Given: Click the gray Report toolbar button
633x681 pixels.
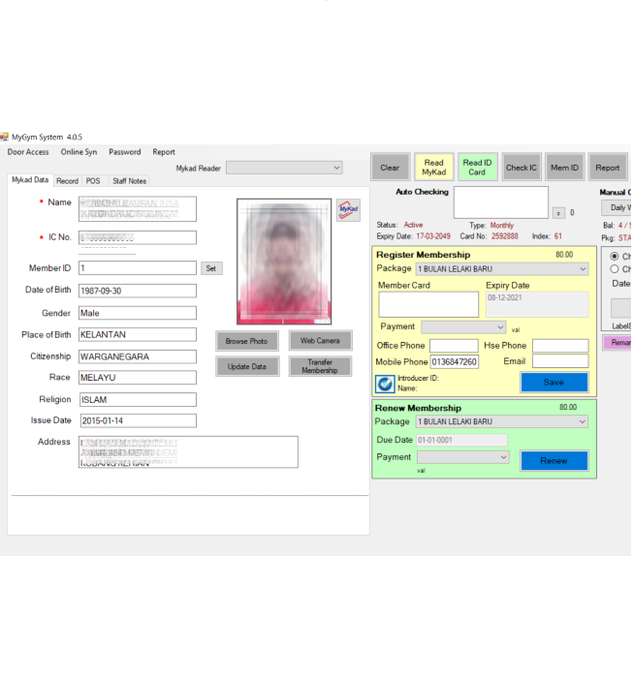Looking at the screenshot, I should [x=608, y=168].
